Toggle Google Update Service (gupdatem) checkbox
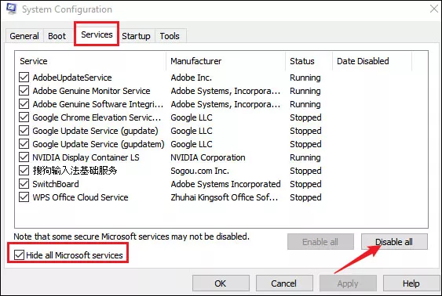This screenshot has width=442, height=296. click(24, 144)
